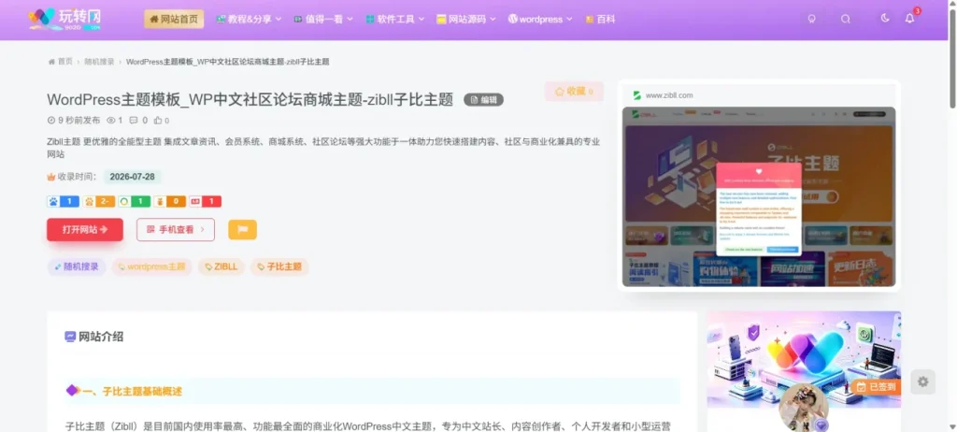Image resolution: width=957 pixels, height=432 pixels.
Task: Click the sidebar banner image
Action: 804,359
